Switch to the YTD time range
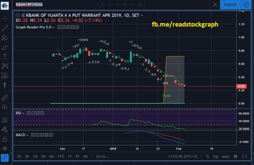This screenshot has width=254, height=165. tap(61, 156)
